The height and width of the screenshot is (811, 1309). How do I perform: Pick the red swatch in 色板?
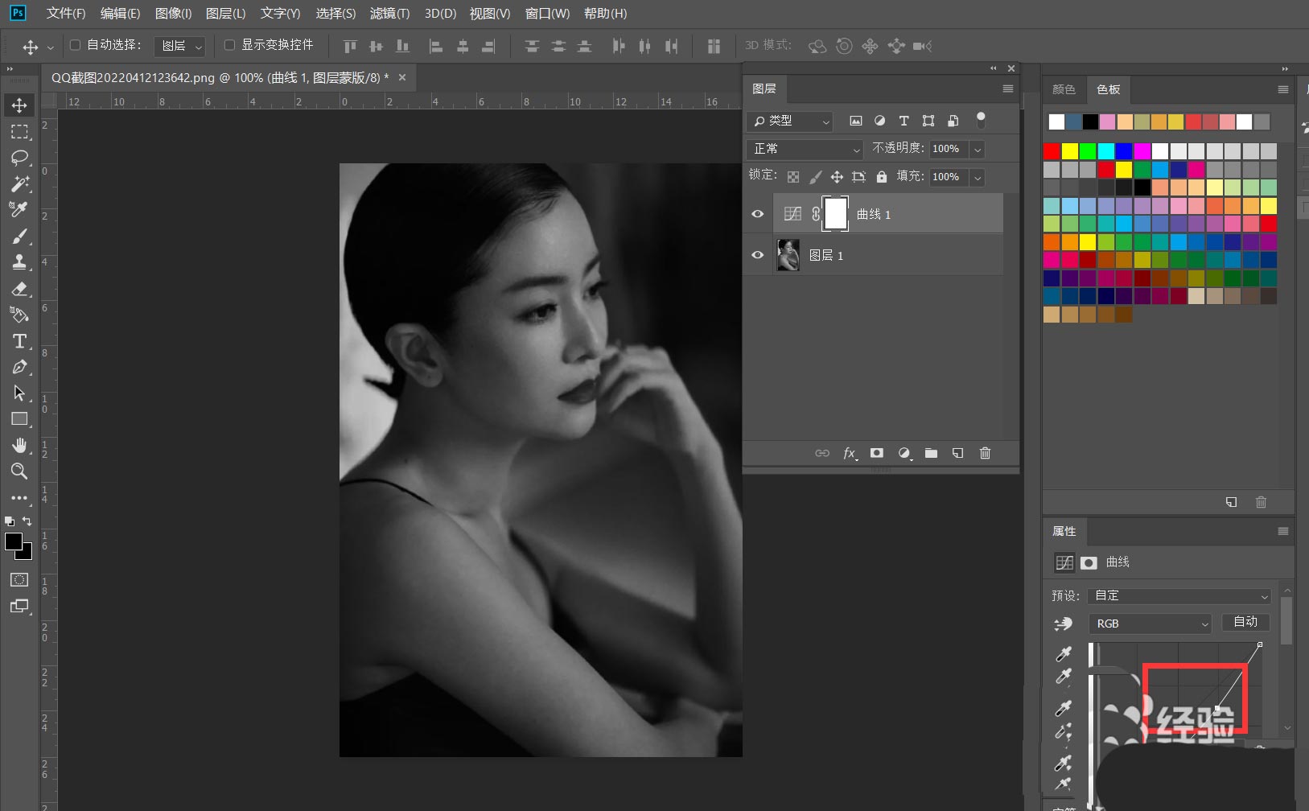coord(1052,151)
